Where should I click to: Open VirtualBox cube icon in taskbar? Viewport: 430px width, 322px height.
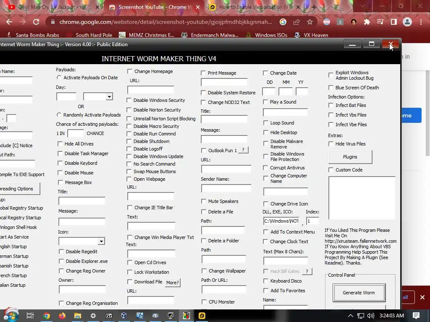click(124, 316)
